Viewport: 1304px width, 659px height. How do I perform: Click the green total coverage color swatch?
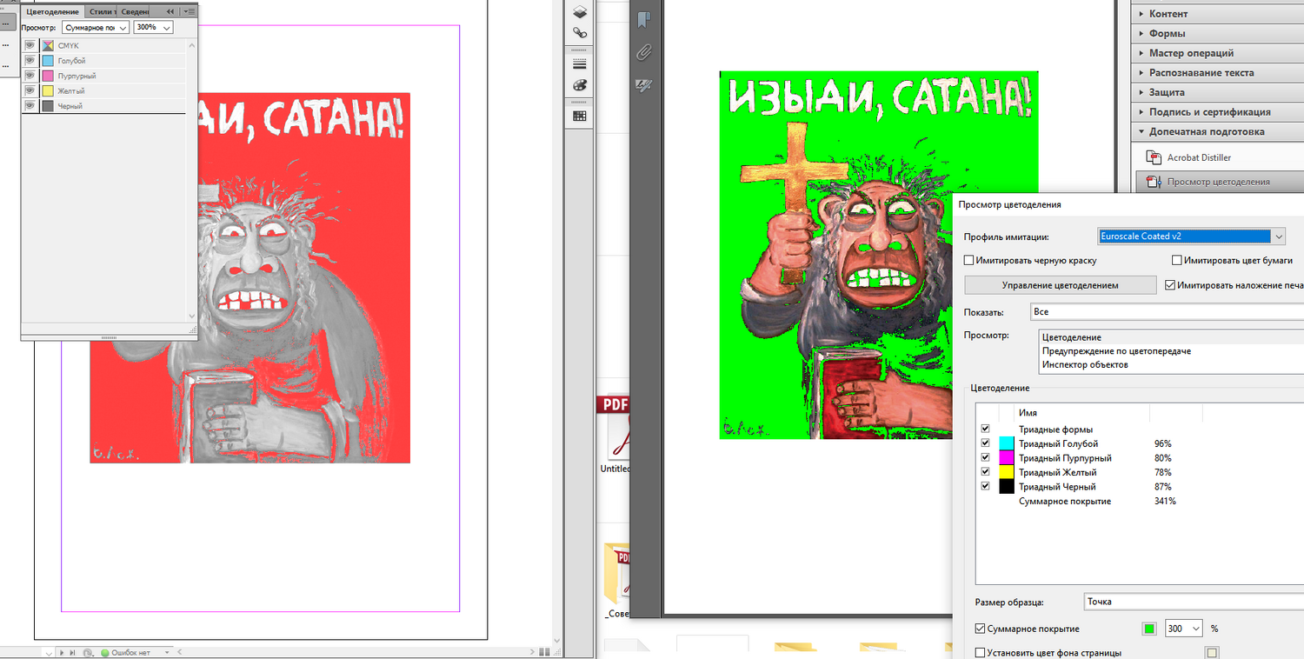click(1149, 629)
